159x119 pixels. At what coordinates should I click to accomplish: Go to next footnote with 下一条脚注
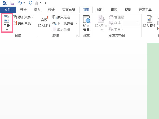point(63,23)
